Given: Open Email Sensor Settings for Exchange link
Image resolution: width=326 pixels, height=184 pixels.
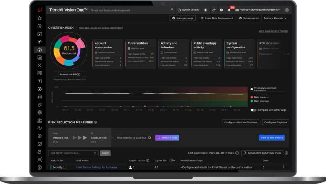Looking at the screenshot, I should coord(96,167).
